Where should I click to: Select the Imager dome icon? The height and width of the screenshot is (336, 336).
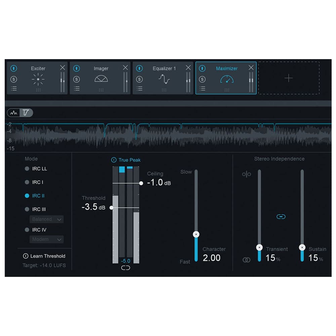pyautogui.click(x=101, y=79)
